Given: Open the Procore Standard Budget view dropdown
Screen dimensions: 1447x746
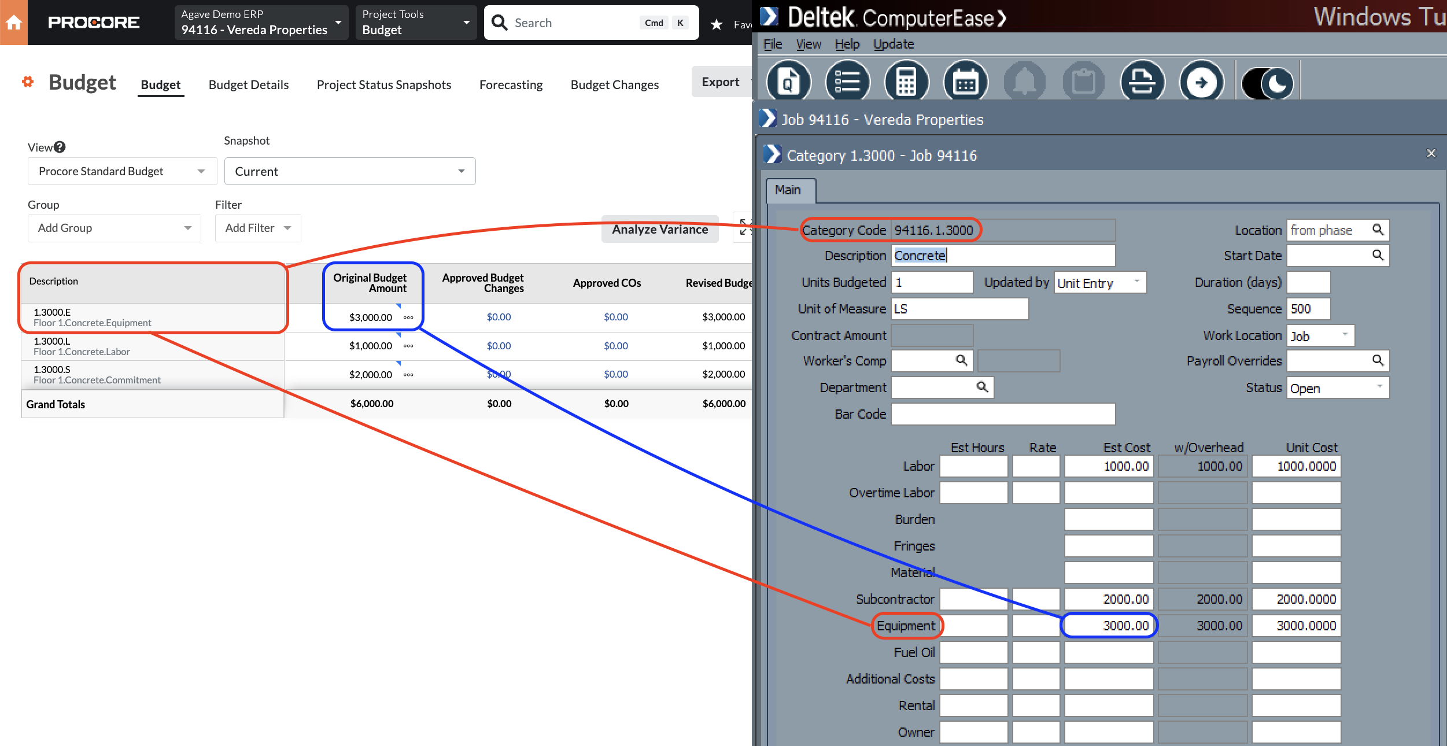Looking at the screenshot, I should pyautogui.click(x=123, y=171).
